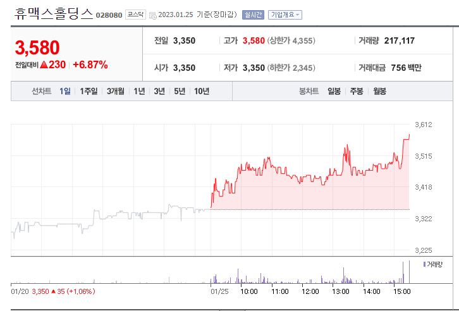Screen dimensions: 459x311
Task: Click the 01/20 3,350 previous close summary
Action: [x=53, y=291]
